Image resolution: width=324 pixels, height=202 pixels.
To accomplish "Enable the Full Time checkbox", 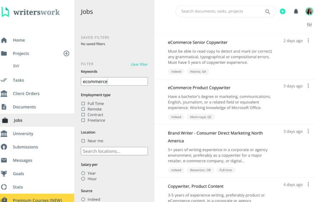I will tap(83, 104).
